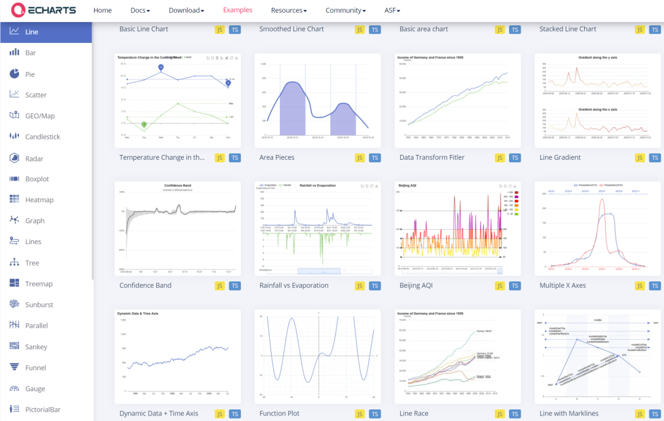Select the Gauge icon in sidebar
Viewport: 664px width, 421px height.
point(14,388)
